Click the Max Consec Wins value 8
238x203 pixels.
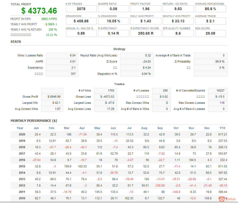161,103
